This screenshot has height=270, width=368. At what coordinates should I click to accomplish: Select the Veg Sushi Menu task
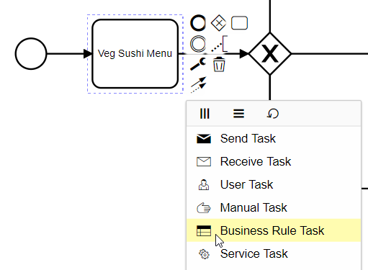(135, 54)
